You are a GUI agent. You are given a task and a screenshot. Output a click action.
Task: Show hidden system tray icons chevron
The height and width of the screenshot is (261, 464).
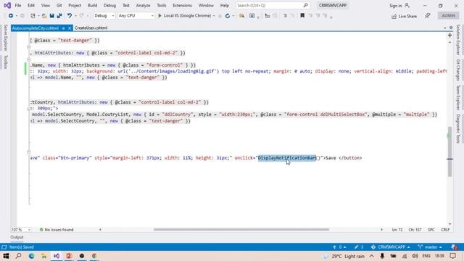(x=372, y=256)
